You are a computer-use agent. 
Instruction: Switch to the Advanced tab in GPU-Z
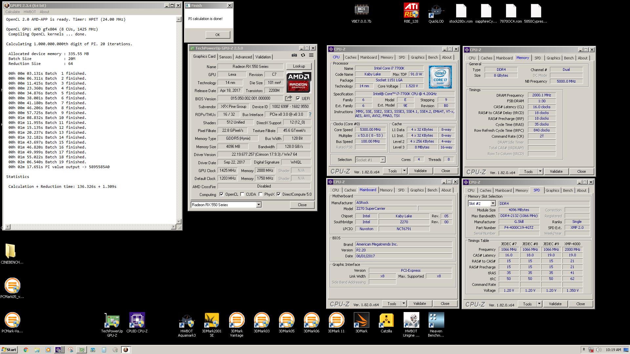244,57
